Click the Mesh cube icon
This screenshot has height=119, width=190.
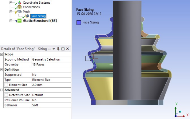(x=20, y=12)
